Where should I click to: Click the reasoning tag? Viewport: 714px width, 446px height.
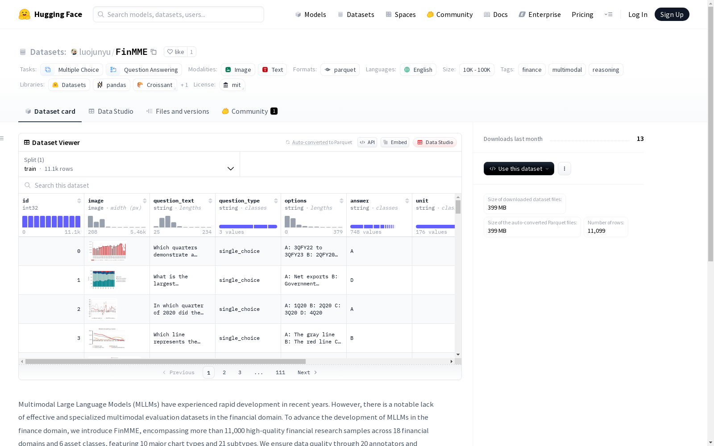pyautogui.click(x=606, y=70)
